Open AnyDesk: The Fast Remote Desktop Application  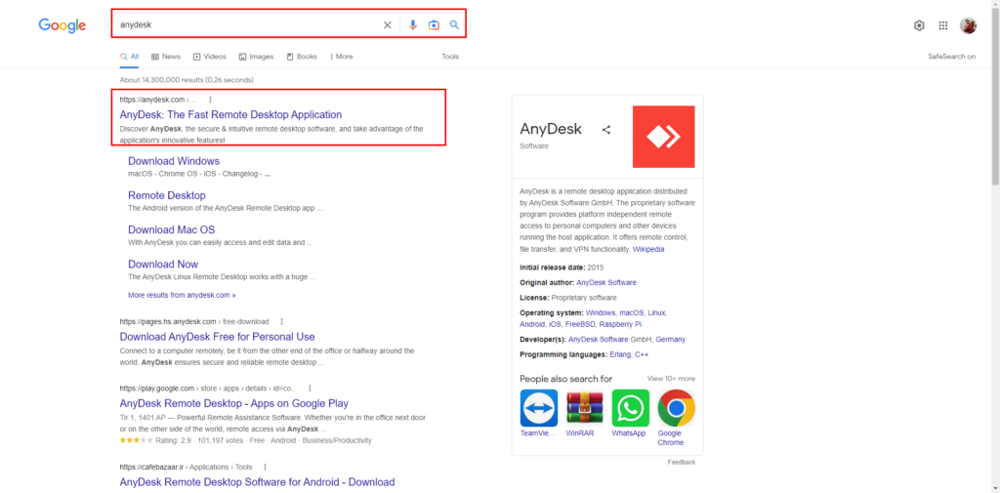[x=230, y=115]
